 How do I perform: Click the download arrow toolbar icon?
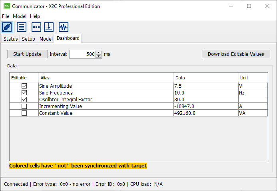[49, 27]
